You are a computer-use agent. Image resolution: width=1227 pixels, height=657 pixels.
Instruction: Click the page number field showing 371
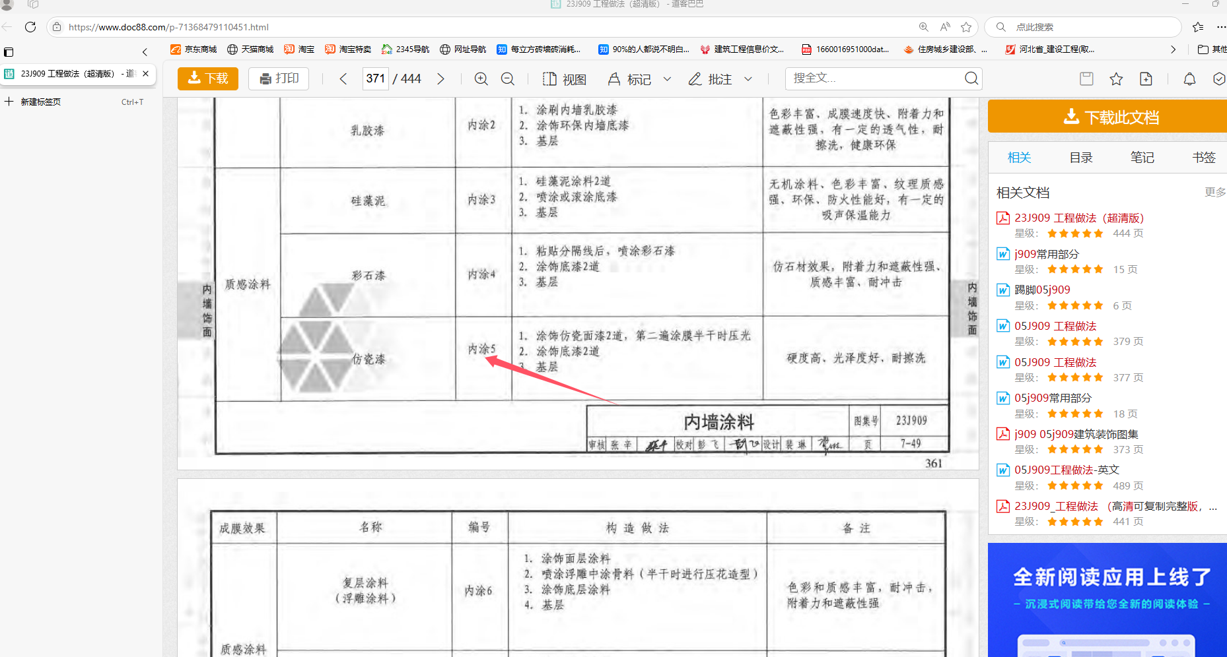(376, 78)
